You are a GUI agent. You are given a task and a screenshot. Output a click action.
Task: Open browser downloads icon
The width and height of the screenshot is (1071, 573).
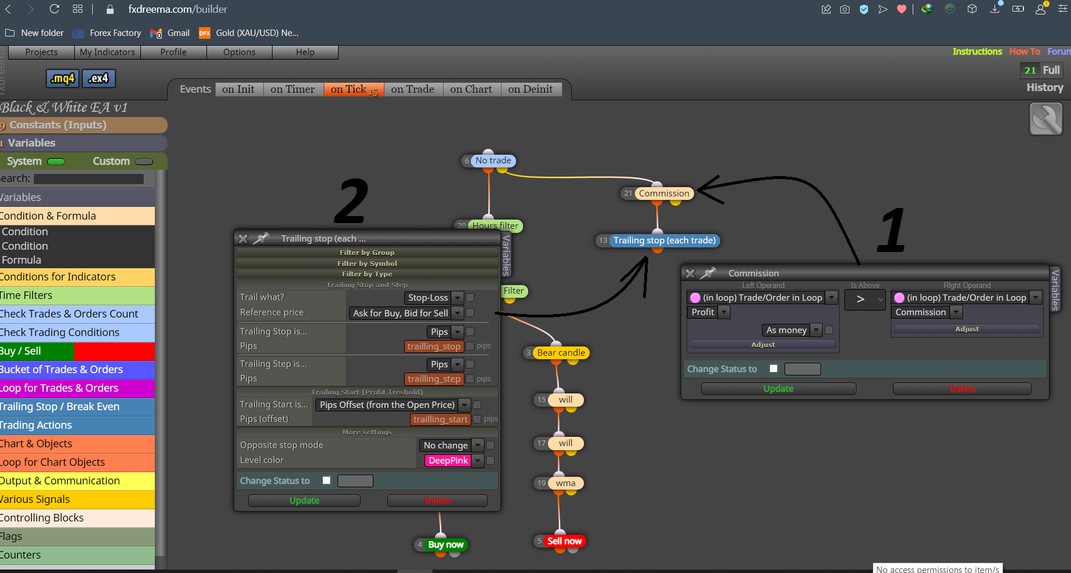pos(995,9)
